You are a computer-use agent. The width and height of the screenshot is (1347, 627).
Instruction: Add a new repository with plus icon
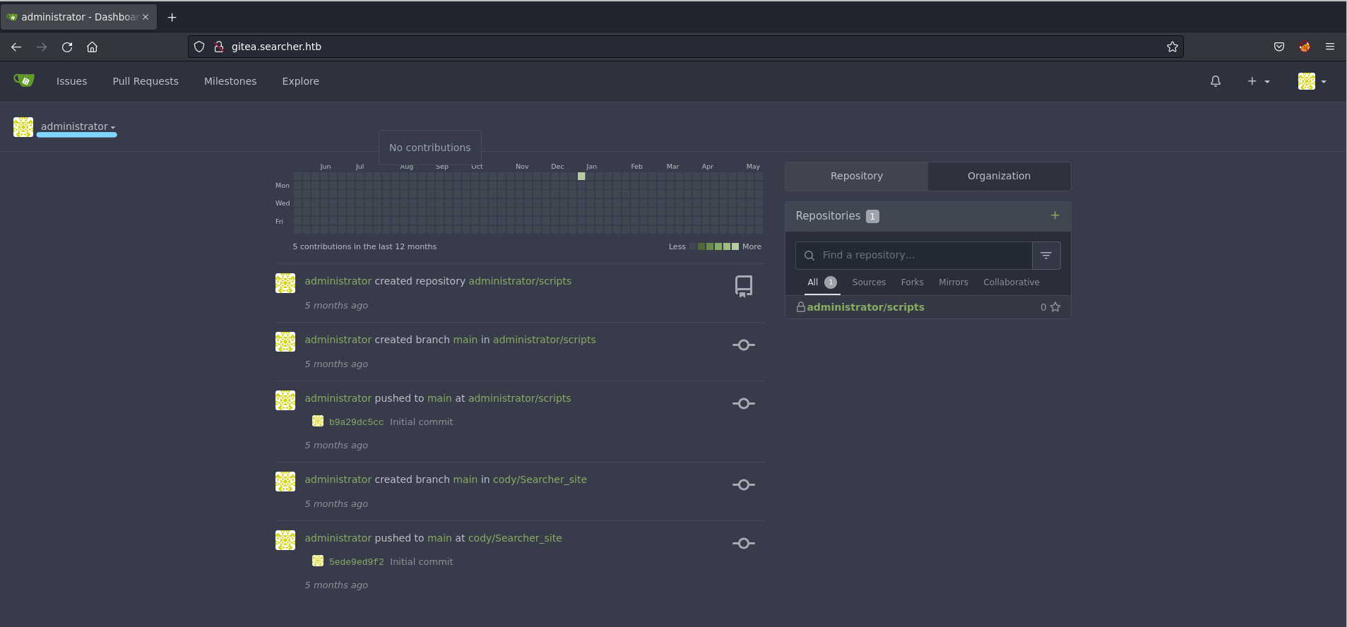point(1055,215)
